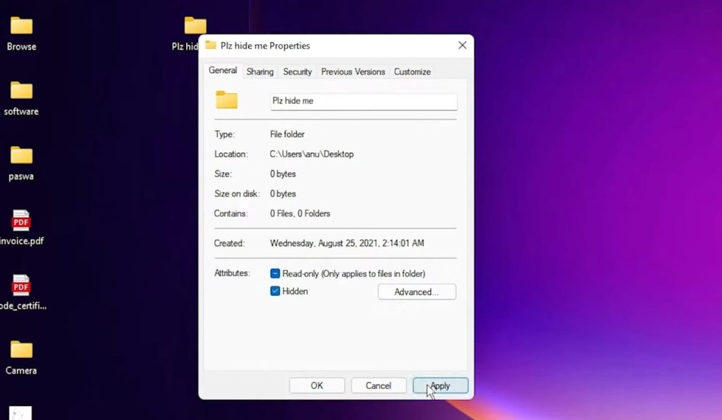Click the paswa folder on the desktop
Image resolution: width=722 pixels, height=420 pixels.
(x=21, y=156)
